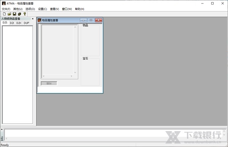Open the 选项(O) menu
228x147 pixels.
pos(30,9)
